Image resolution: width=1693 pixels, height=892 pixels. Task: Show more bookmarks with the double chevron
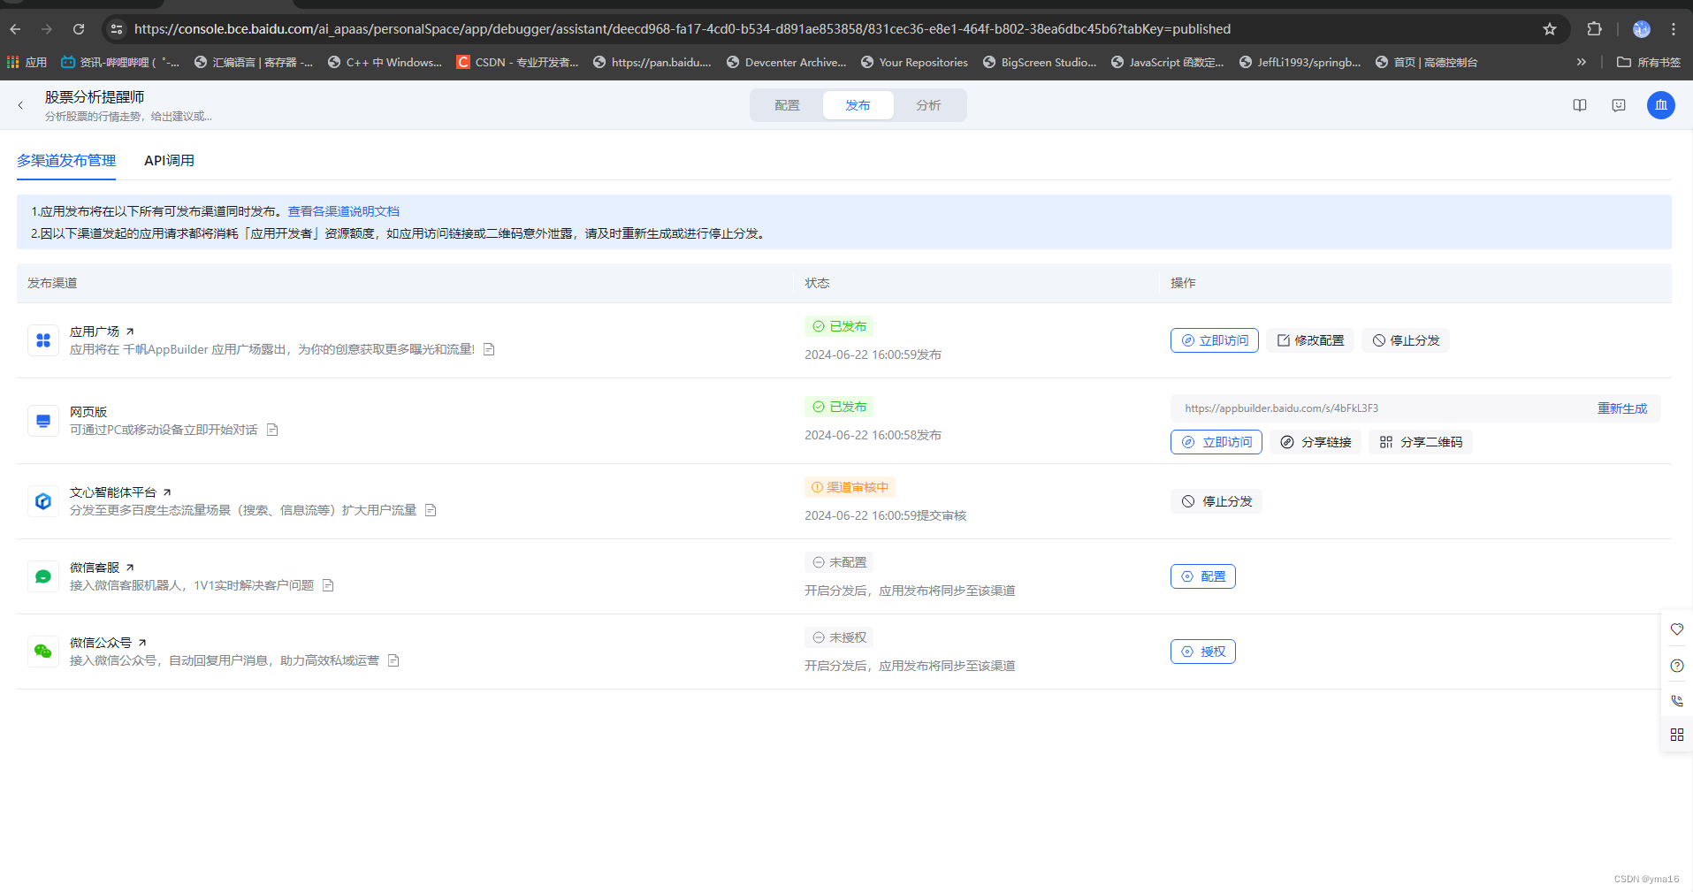coord(1582,62)
